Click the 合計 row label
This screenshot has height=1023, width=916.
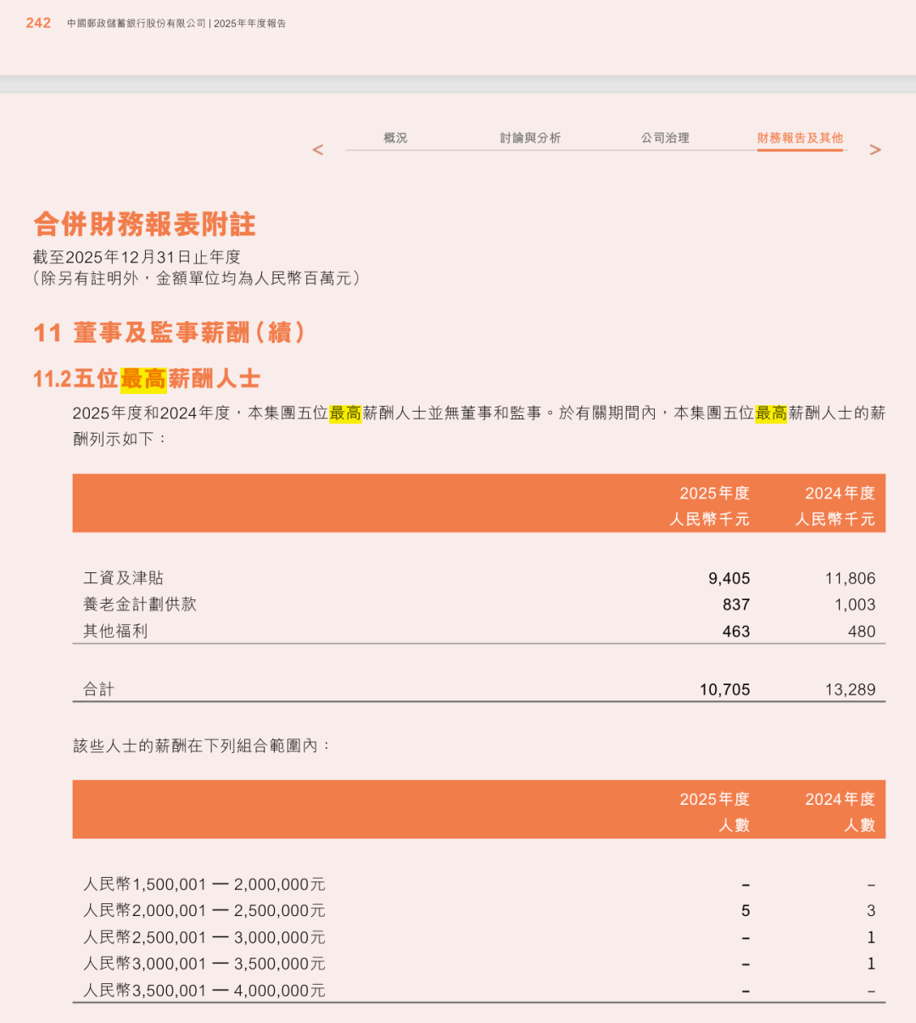[98, 690]
